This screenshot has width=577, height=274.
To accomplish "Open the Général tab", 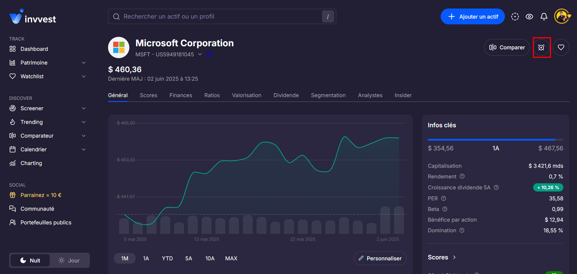I will [x=118, y=95].
